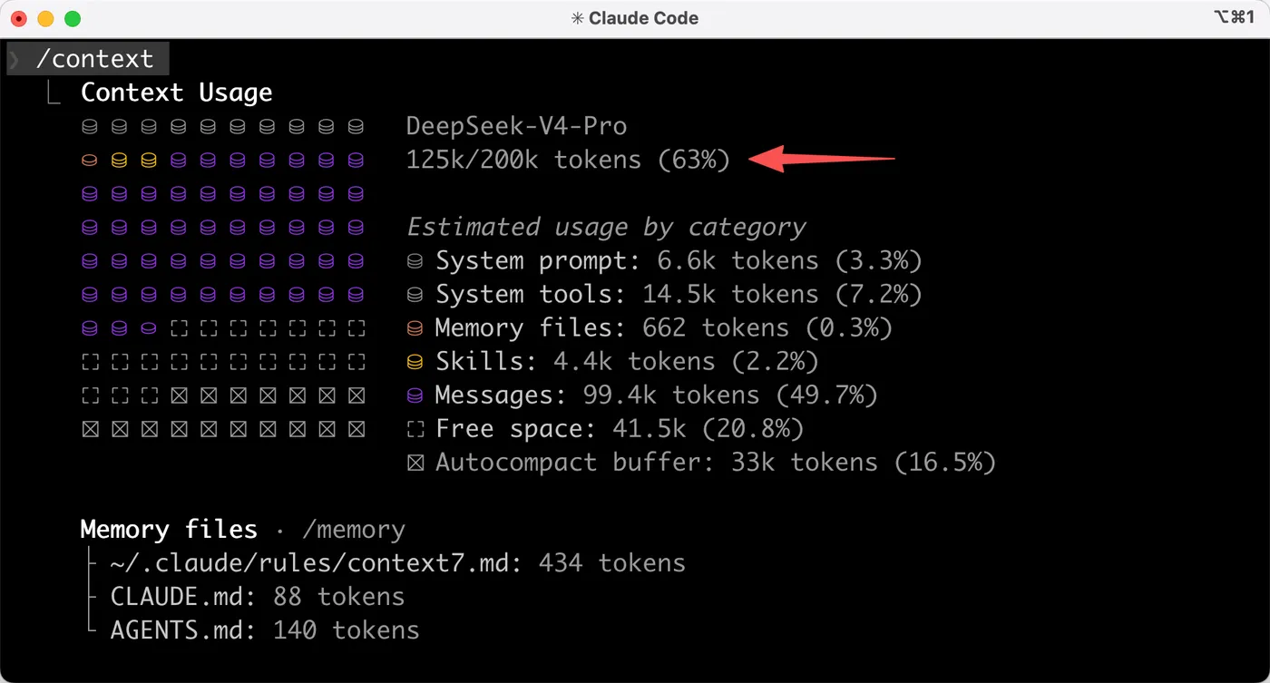This screenshot has height=683, width=1270.
Task: Click the Context Usage heading
Action: (177, 93)
